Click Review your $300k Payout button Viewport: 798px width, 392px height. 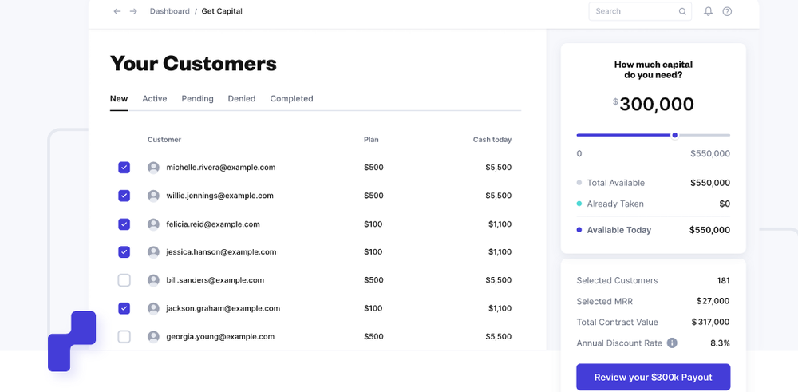point(653,378)
